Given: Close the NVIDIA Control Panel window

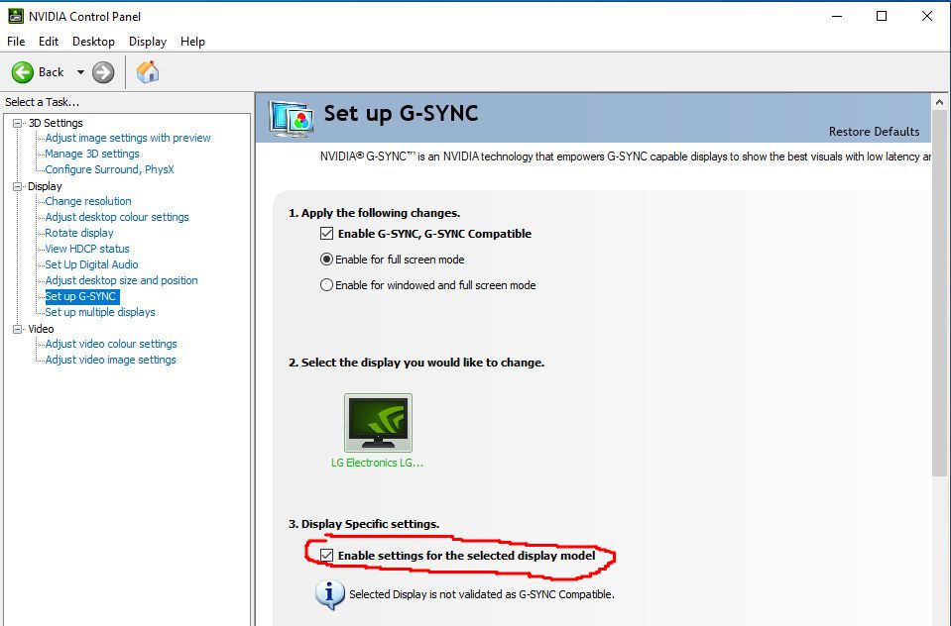Looking at the screenshot, I should click(x=927, y=17).
